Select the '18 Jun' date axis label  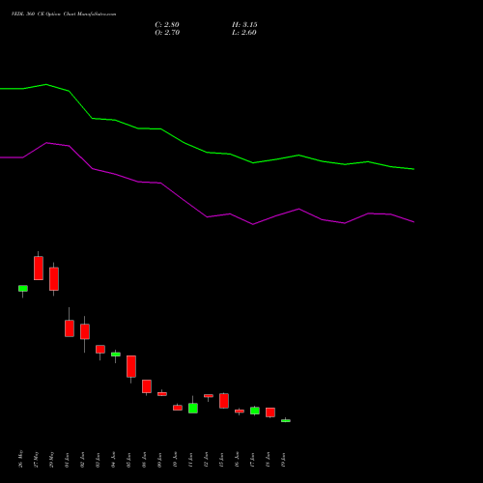(x=269, y=460)
